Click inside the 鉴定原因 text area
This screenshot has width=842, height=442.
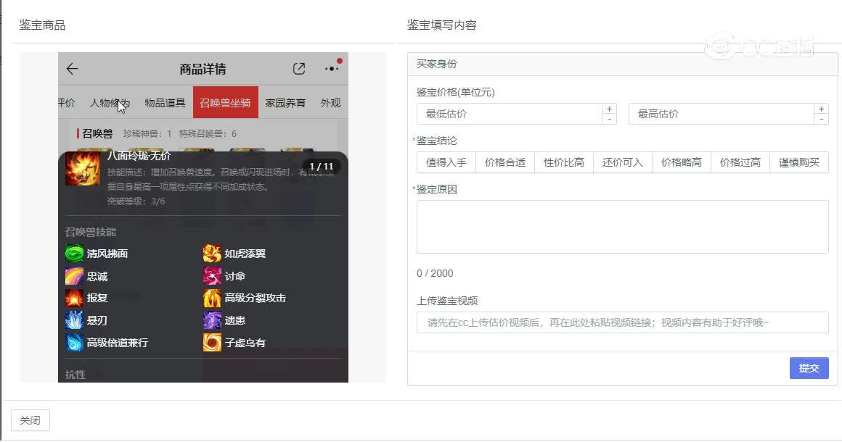[x=622, y=227]
